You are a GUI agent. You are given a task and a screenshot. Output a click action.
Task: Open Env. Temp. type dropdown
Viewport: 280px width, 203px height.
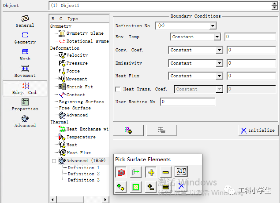217,37
